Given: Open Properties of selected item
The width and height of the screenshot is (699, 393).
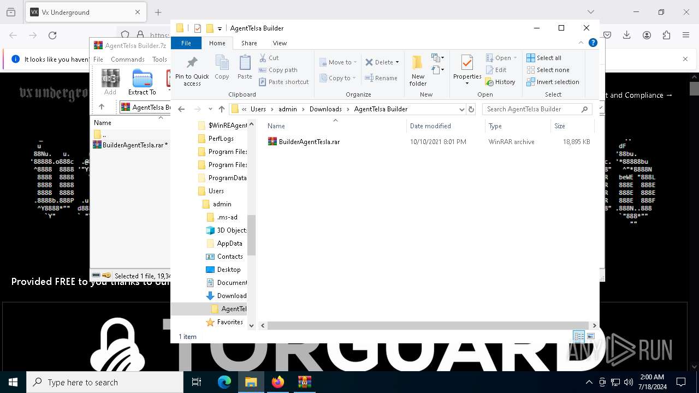Looking at the screenshot, I should 467,70.
